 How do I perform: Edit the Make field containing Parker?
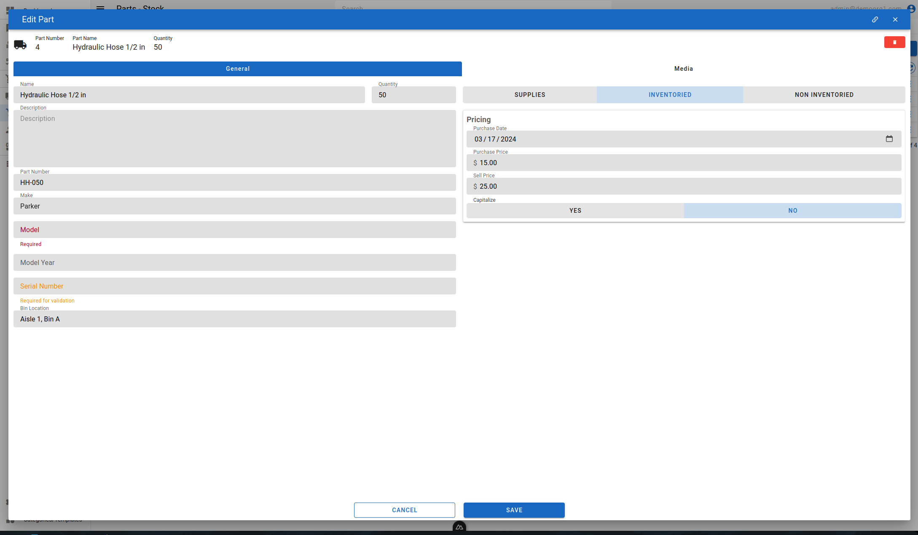click(235, 206)
